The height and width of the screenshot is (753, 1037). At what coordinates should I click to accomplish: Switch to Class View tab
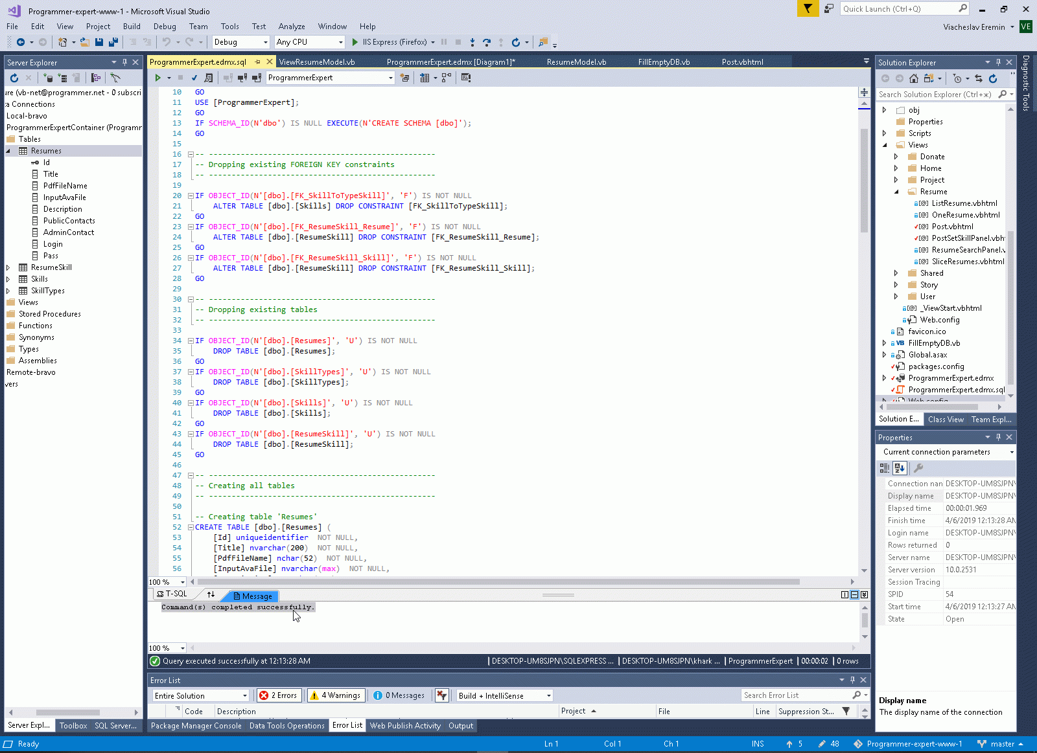[x=946, y=420]
